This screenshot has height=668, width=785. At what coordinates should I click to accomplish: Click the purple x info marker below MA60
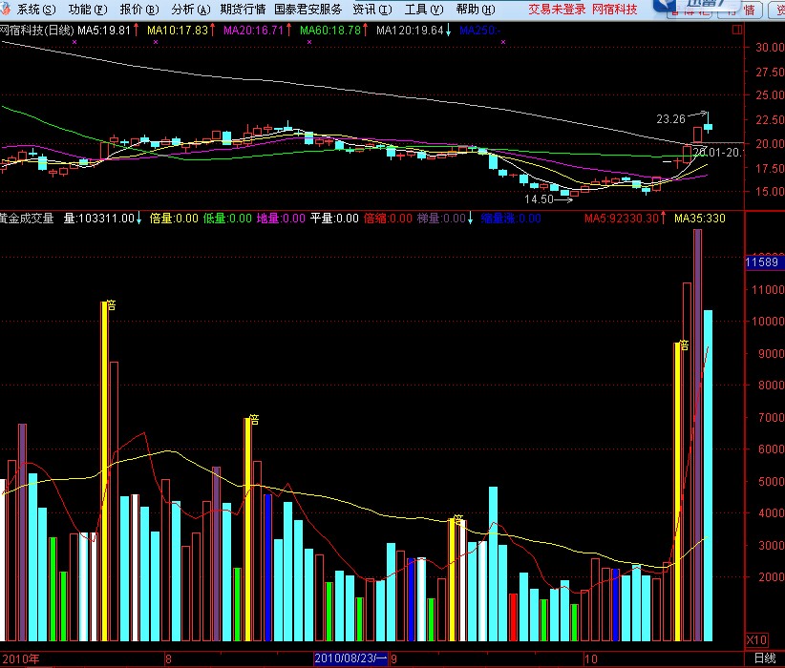(x=309, y=42)
